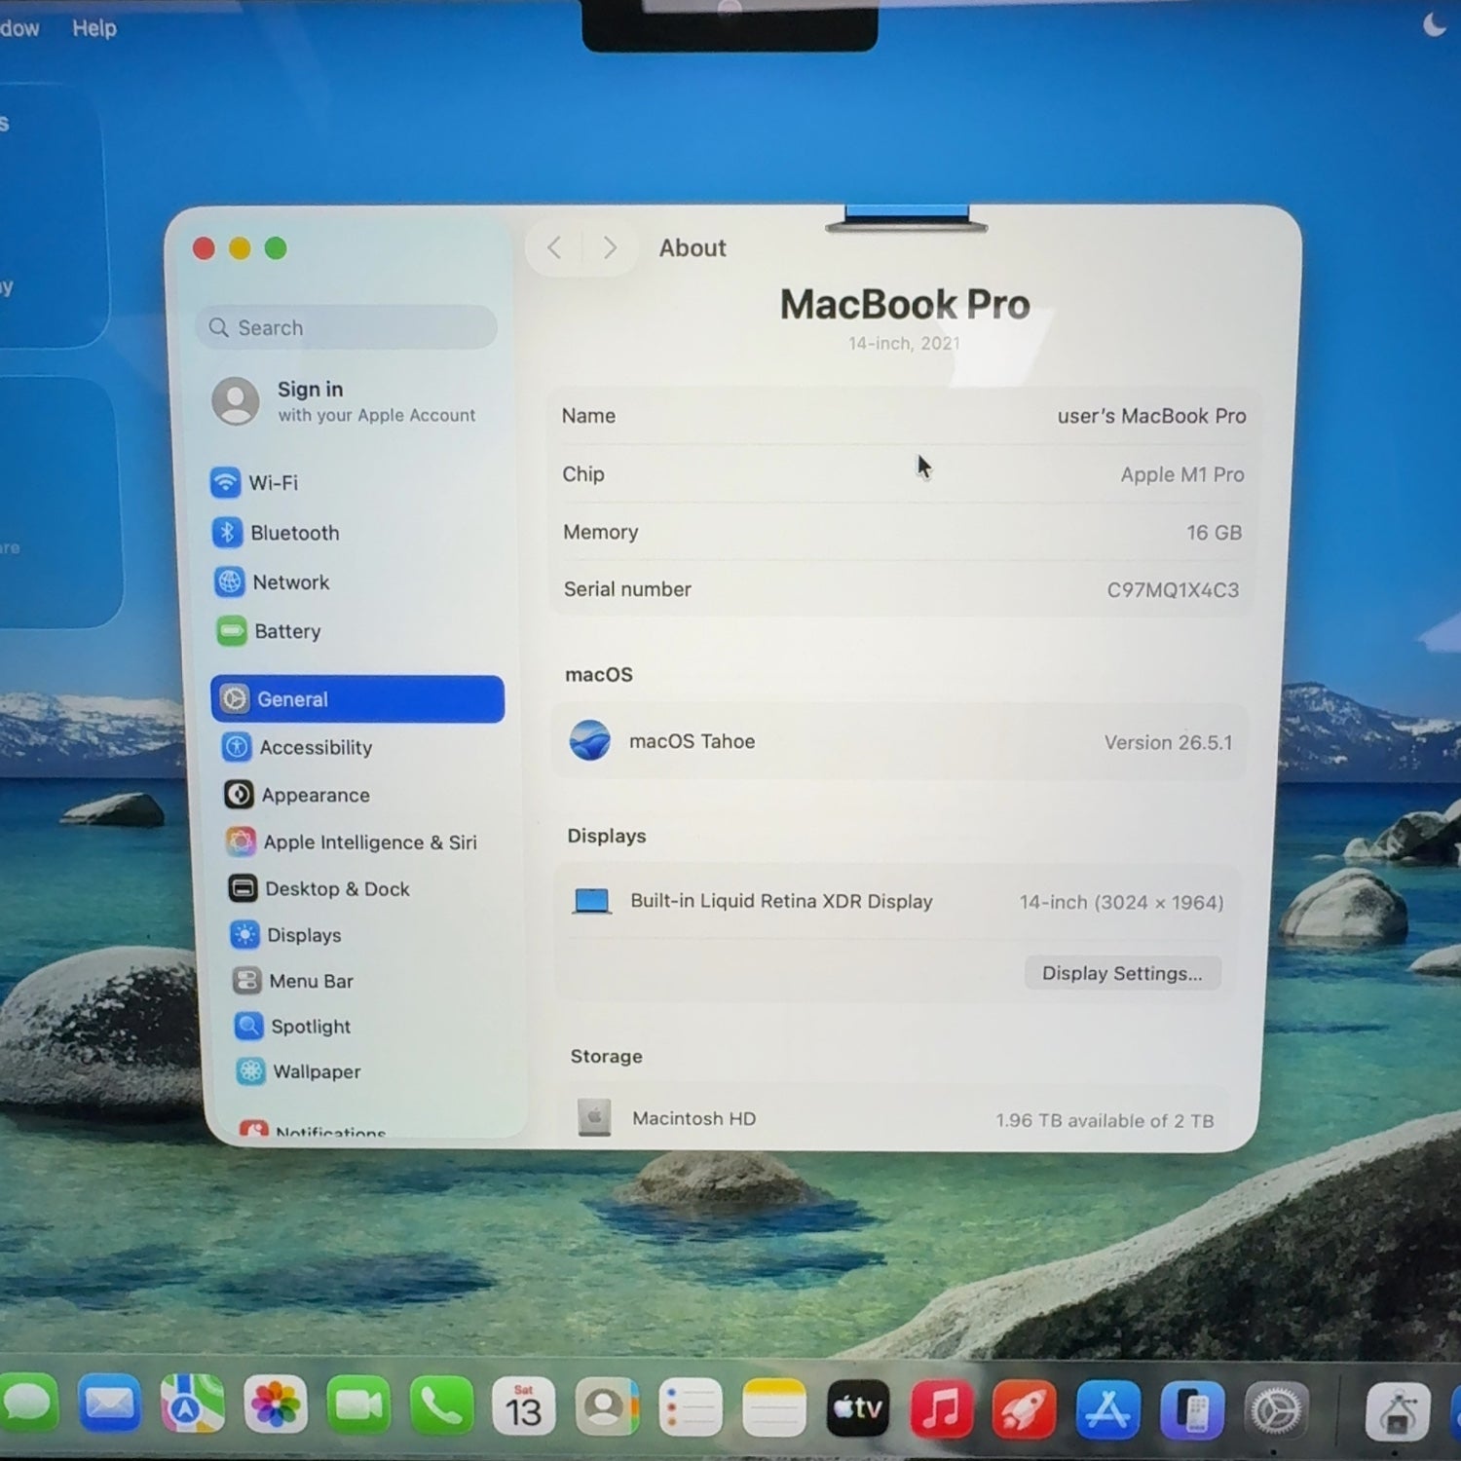Launch Mail from the Dock

pyautogui.click(x=109, y=1404)
